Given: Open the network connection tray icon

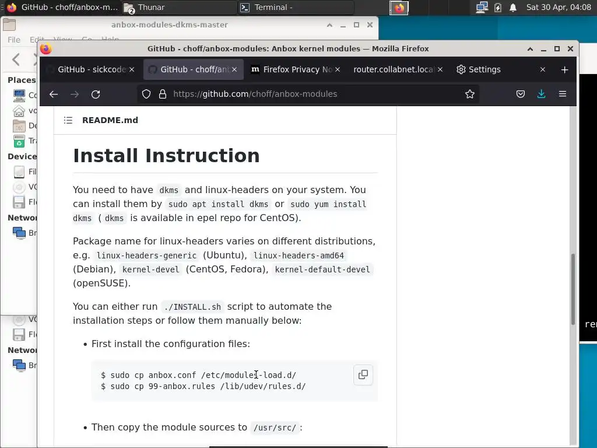Looking at the screenshot, I should pyautogui.click(x=482, y=7).
